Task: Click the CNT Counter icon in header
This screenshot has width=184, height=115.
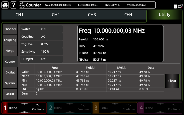Action: [x=22, y=5]
